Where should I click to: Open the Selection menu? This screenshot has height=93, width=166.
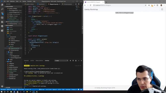pyautogui.click(x=12, y=1)
